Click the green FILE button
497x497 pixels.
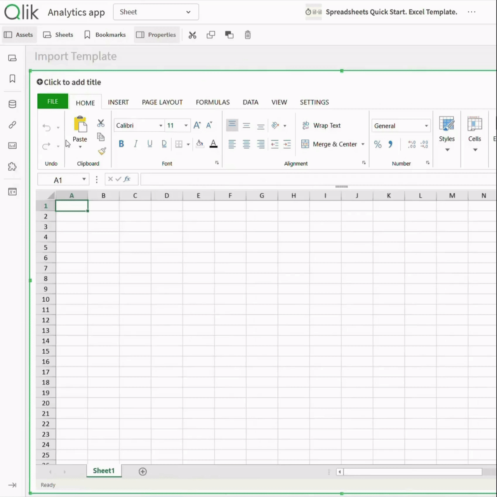tap(53, 101)
